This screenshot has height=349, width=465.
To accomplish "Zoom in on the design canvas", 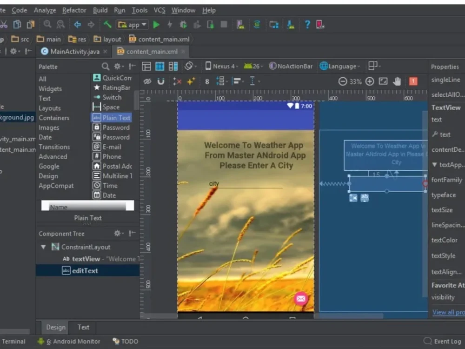I will click(x=370, y=81).
